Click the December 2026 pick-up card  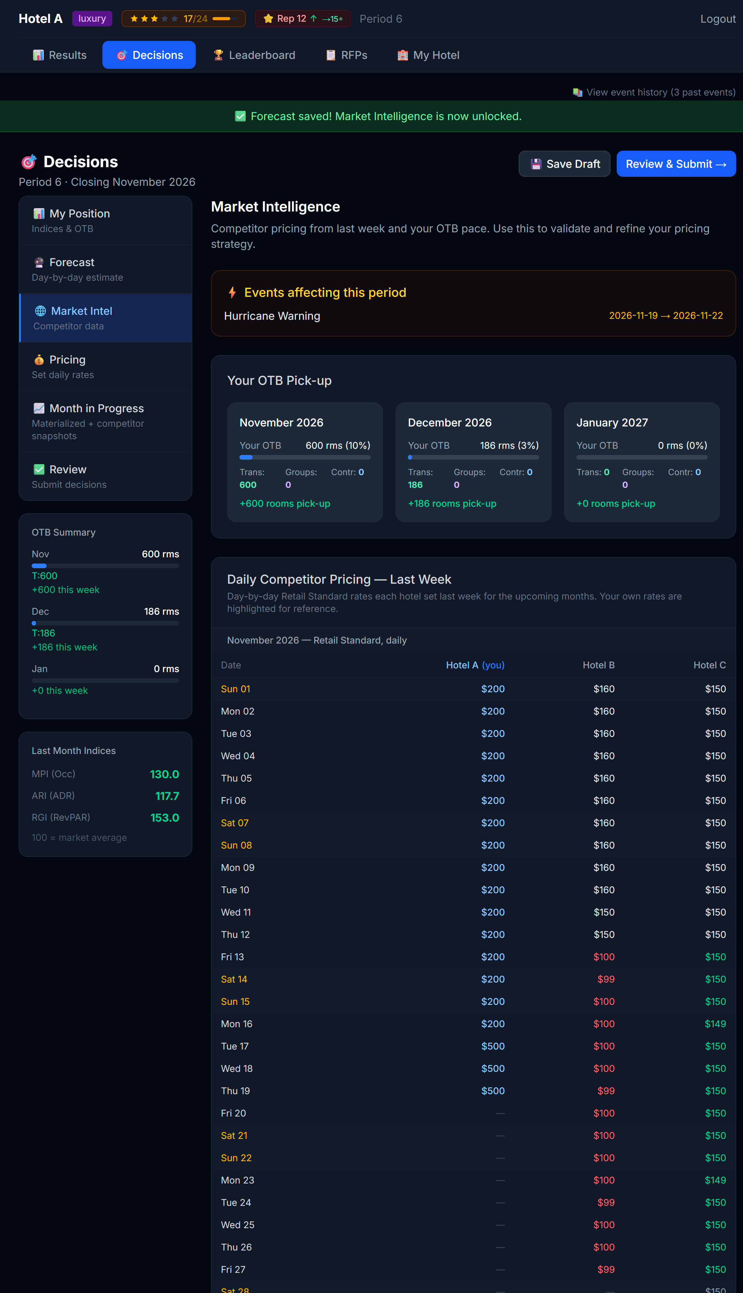[473, 462]
